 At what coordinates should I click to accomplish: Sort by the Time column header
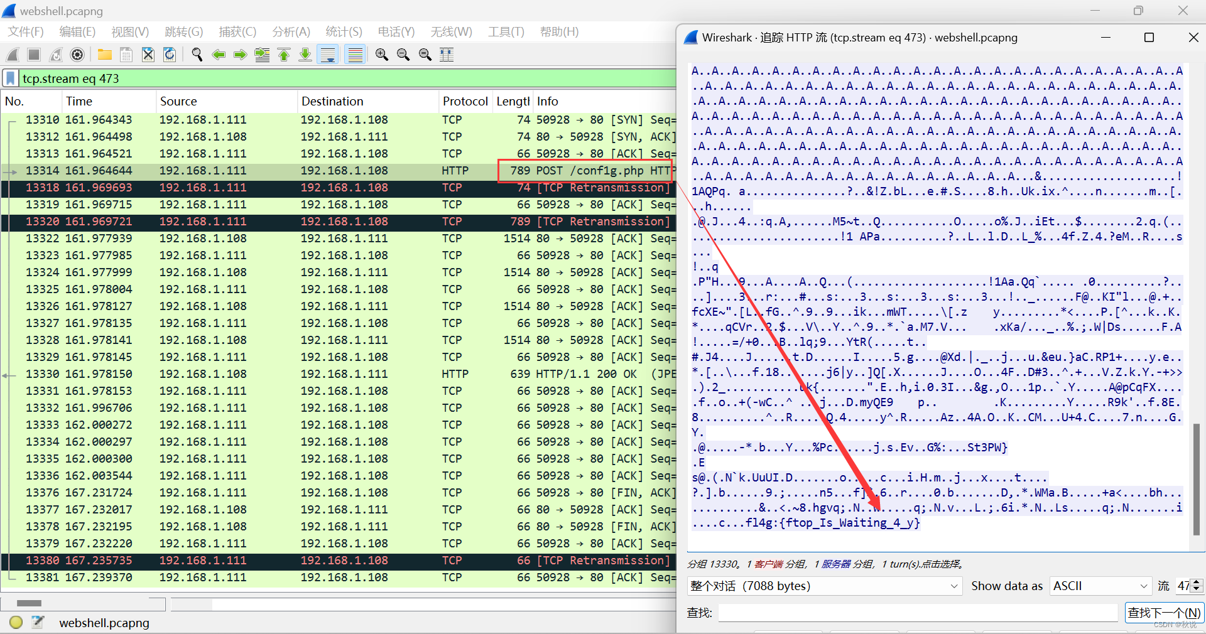pyautogui.click(x=109, y=101)
